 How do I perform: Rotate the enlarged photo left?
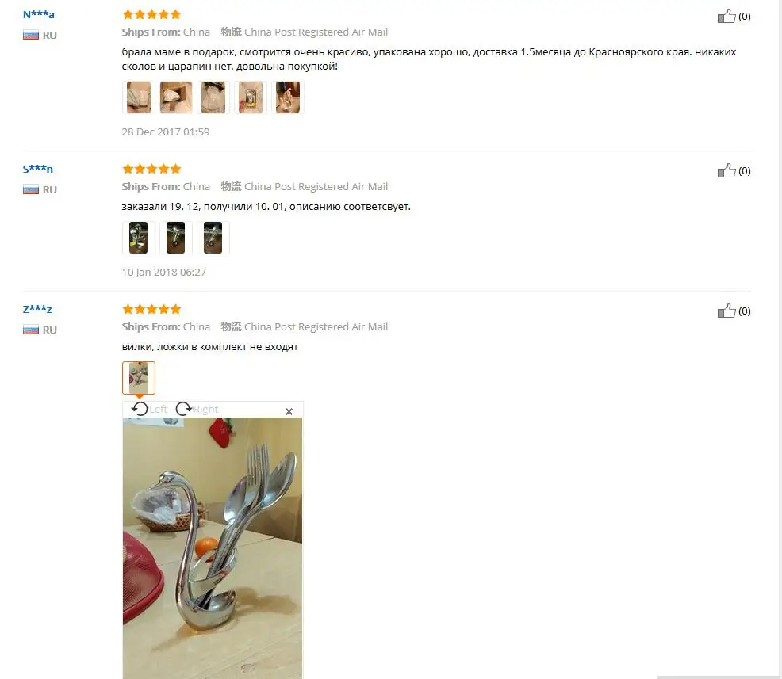pos(149,409)
